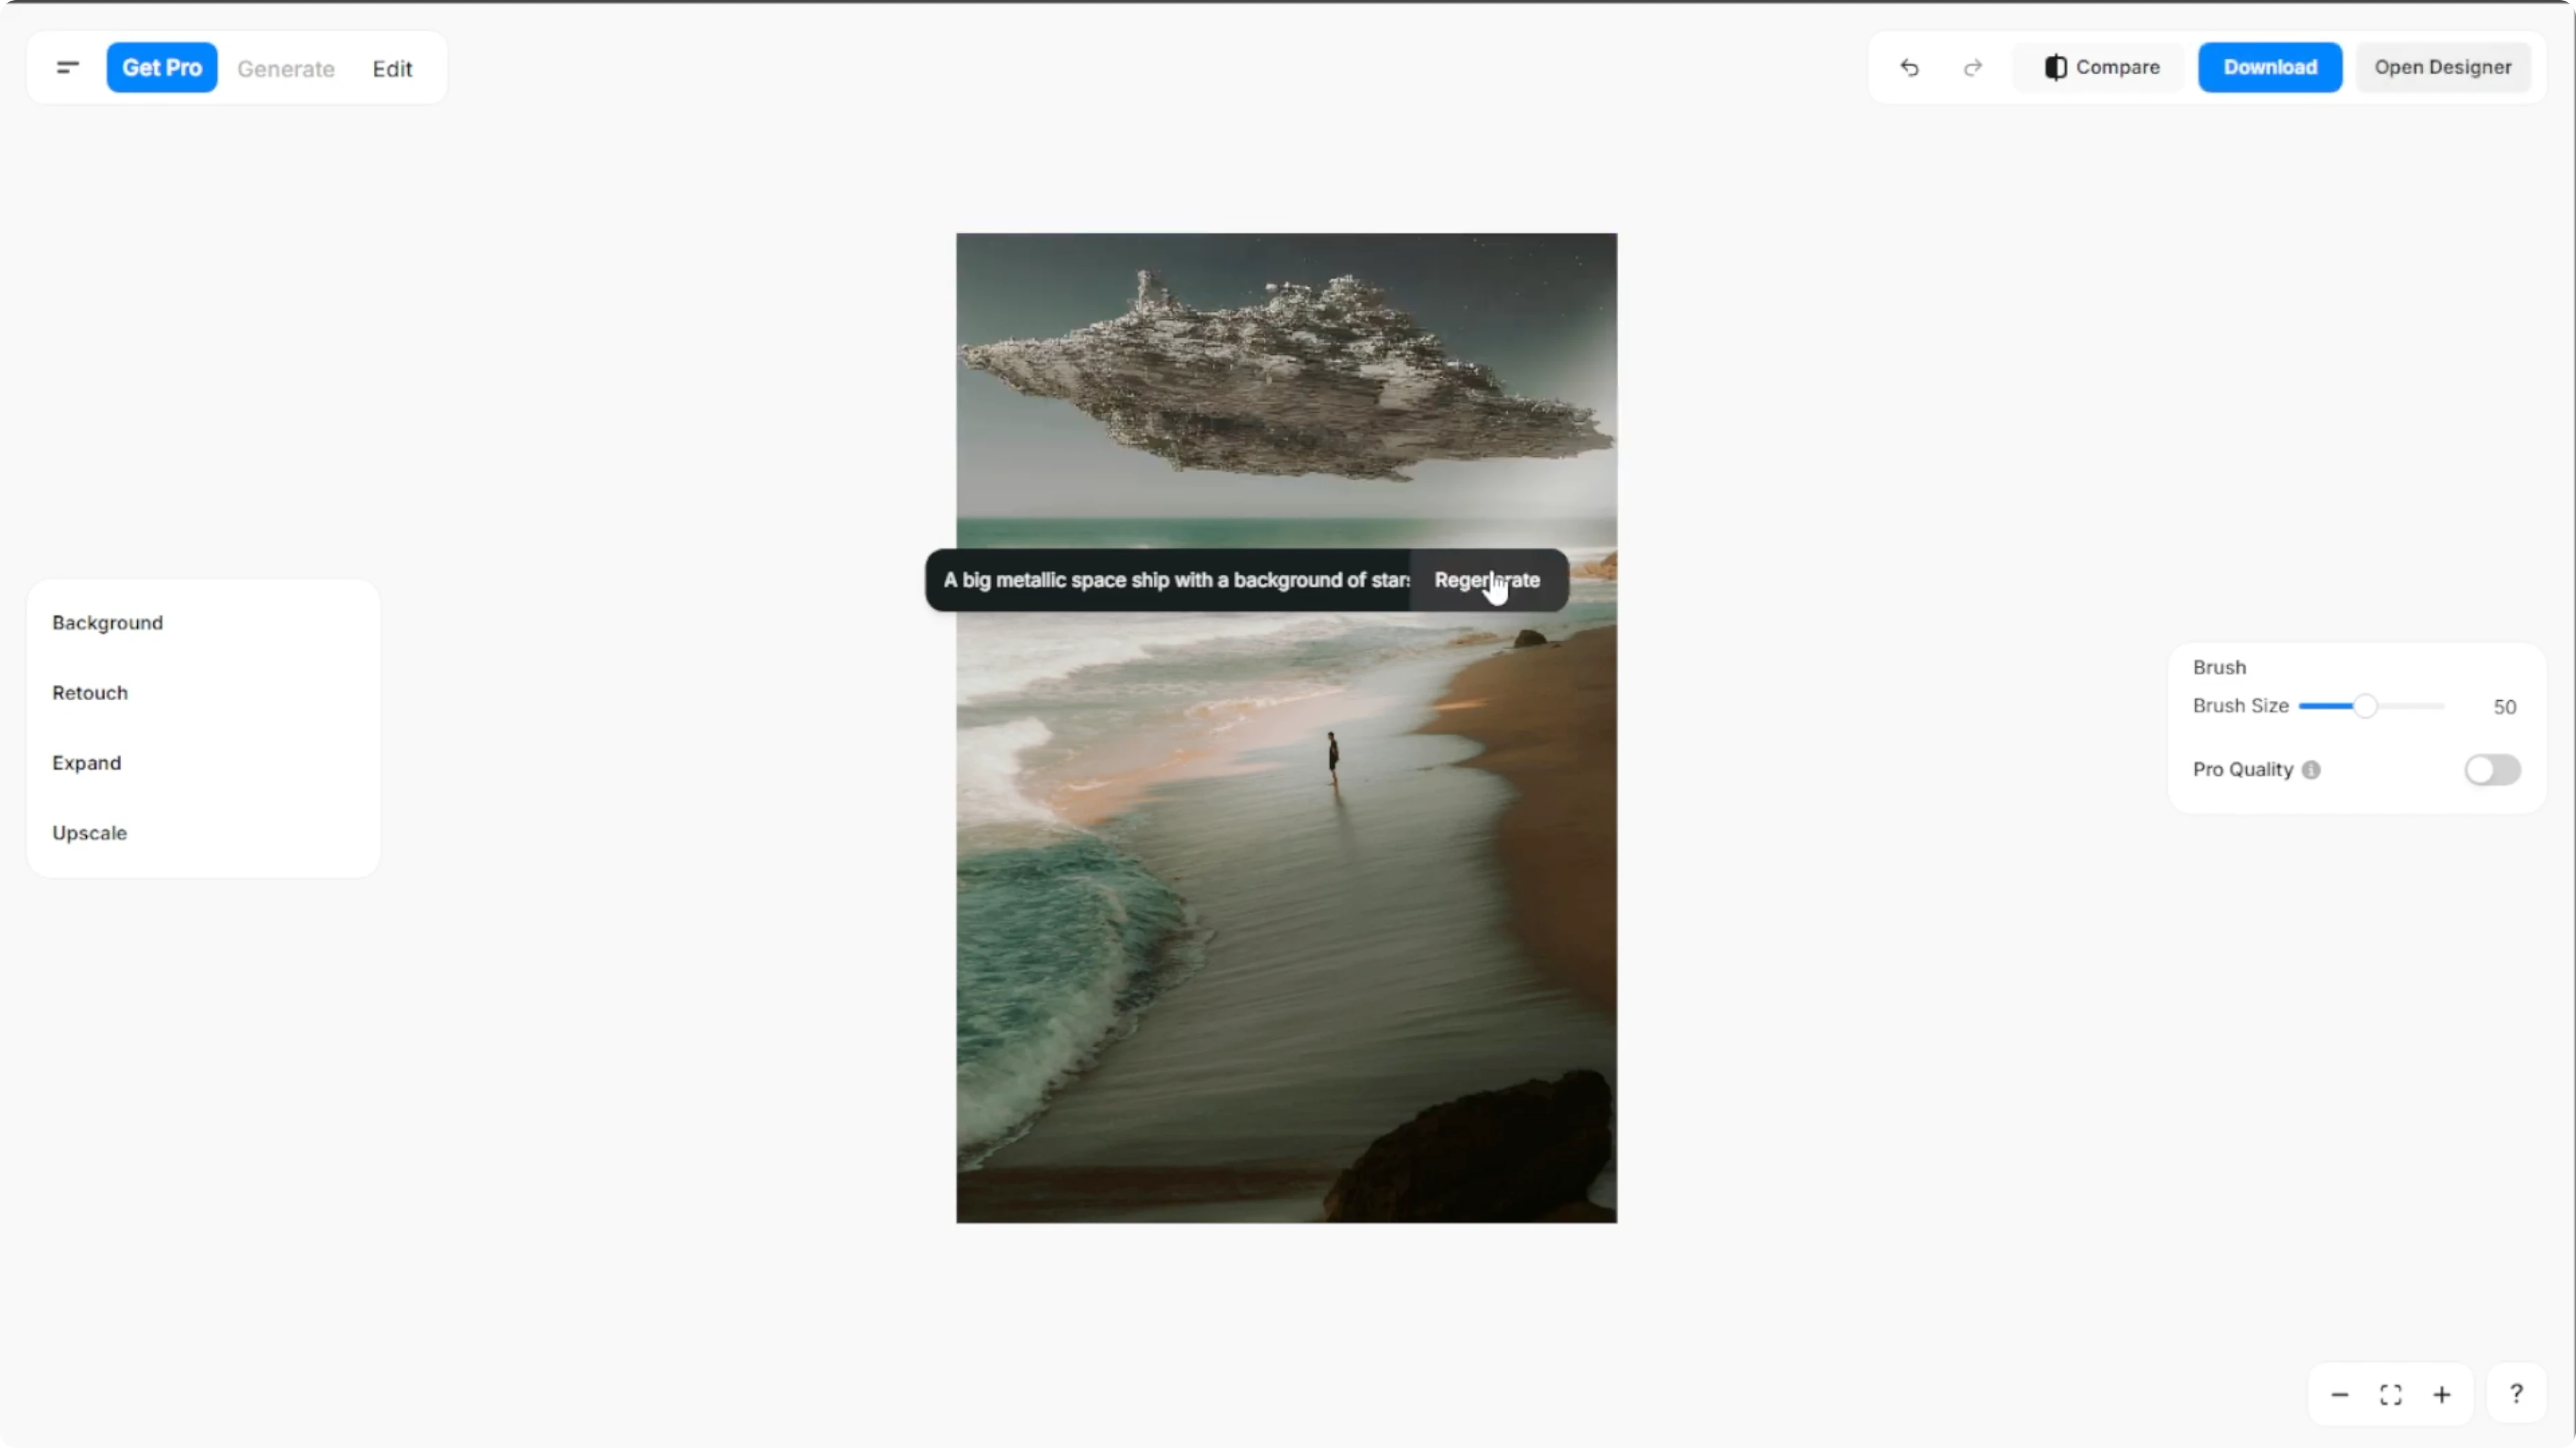The image size is (2576, 1448).
Task: Toggle the Pro Quality switch
Action: click(2492, 769)
